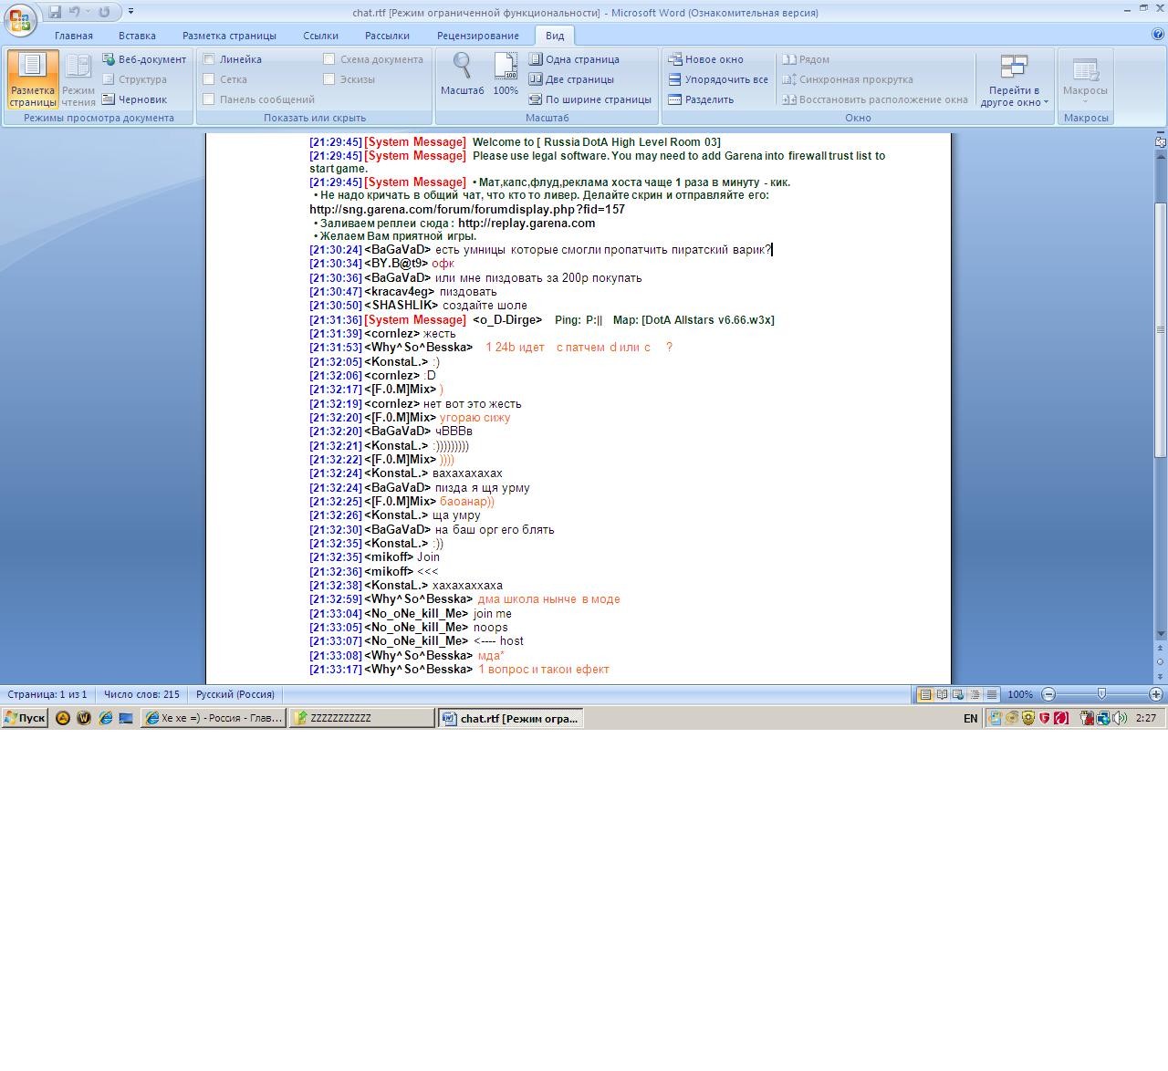This screenshot has height=1071, width=1168.
Task: Toggle the Сетка checkbox
Action: [x=209, y=79]
